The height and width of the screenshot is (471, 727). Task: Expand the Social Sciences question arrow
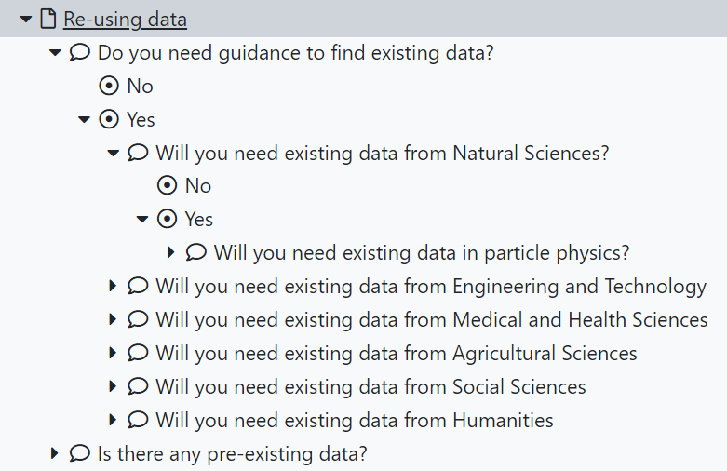coord(113,386)
